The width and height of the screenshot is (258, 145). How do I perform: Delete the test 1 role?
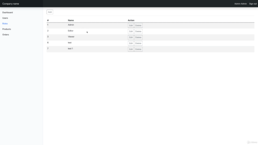coord(138,49)
